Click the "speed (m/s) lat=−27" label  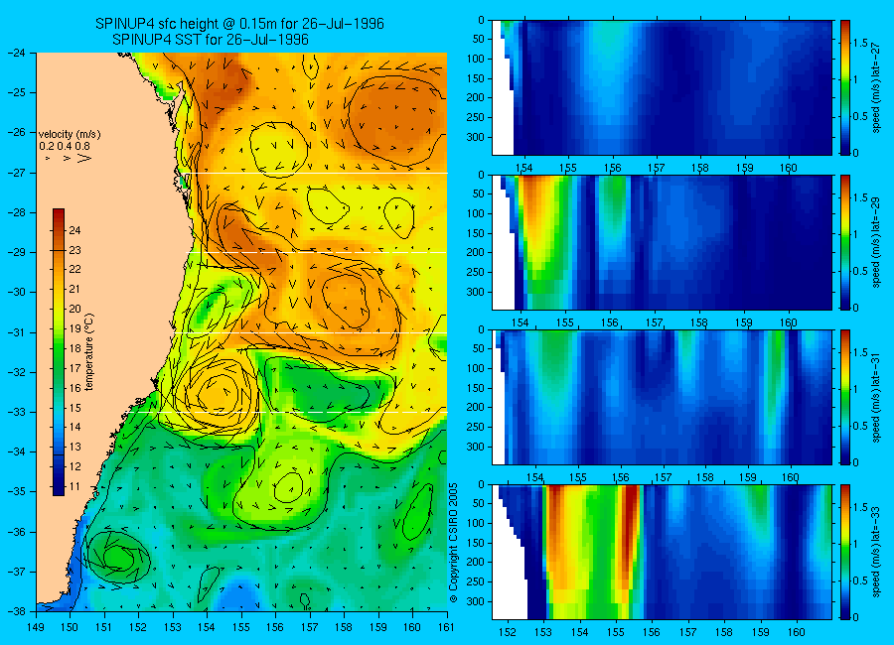(x=877, y=87)
